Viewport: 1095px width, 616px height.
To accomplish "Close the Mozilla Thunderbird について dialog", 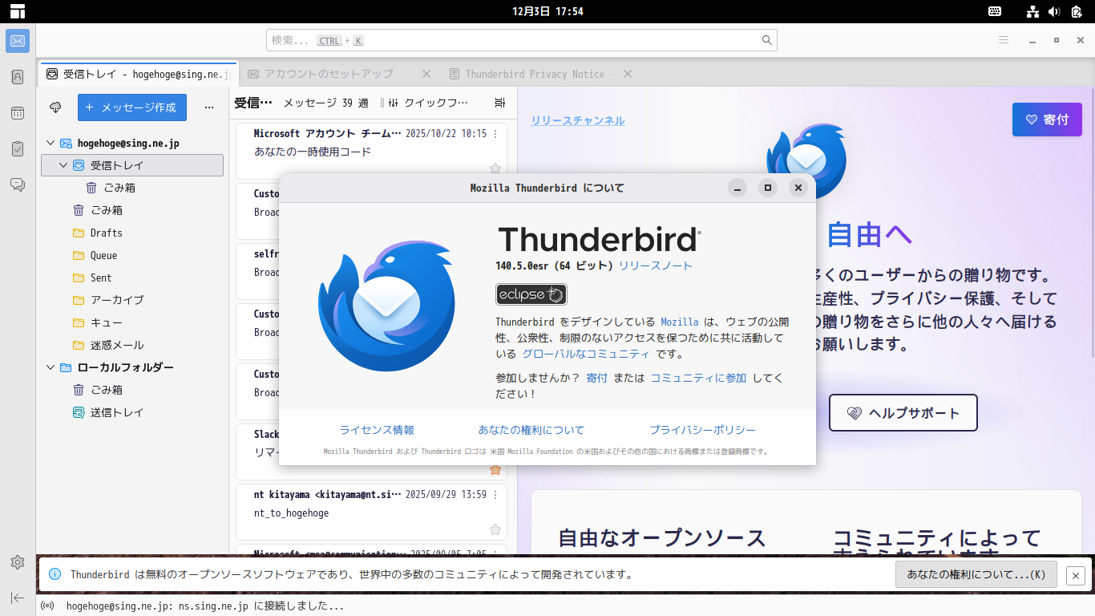I will 798,188.
